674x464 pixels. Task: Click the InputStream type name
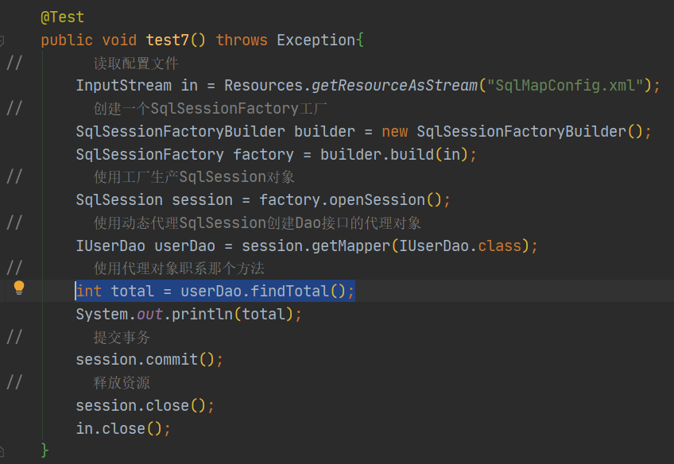coord(124,86)
